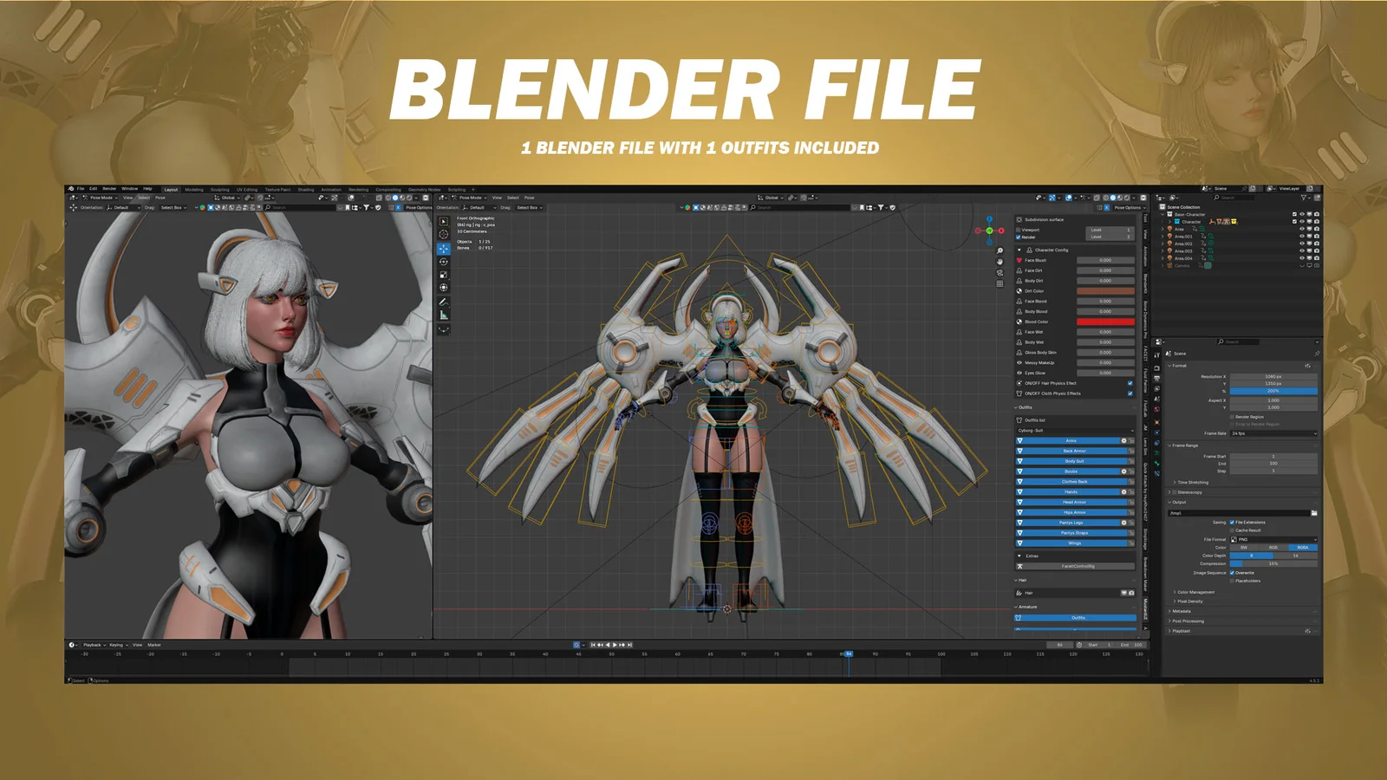The height and width of the screenshot is (780, 1387).
Task: Click the zoom magnifier viewport icon
Action: (x=1000, y=251)
